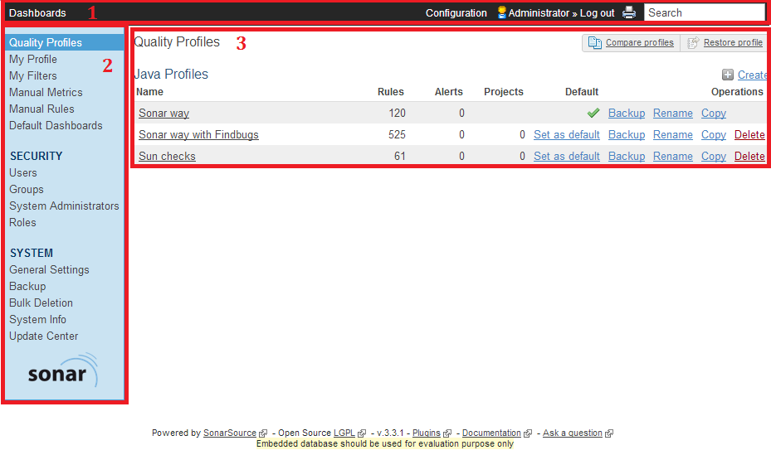The width and height of the screenshot is (771, 455).
Task: Open SonarSource footer link
Action: click(x=230, y=433)
